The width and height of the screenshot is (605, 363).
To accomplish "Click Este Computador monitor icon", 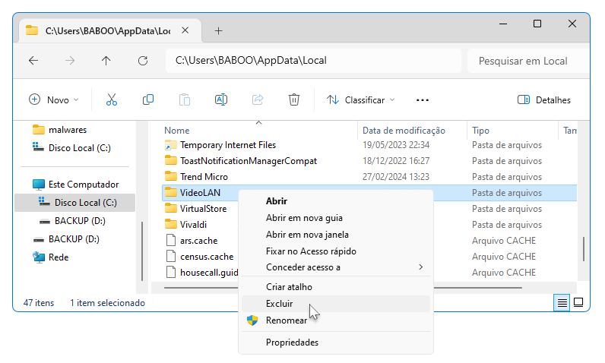I will [39, 185].
